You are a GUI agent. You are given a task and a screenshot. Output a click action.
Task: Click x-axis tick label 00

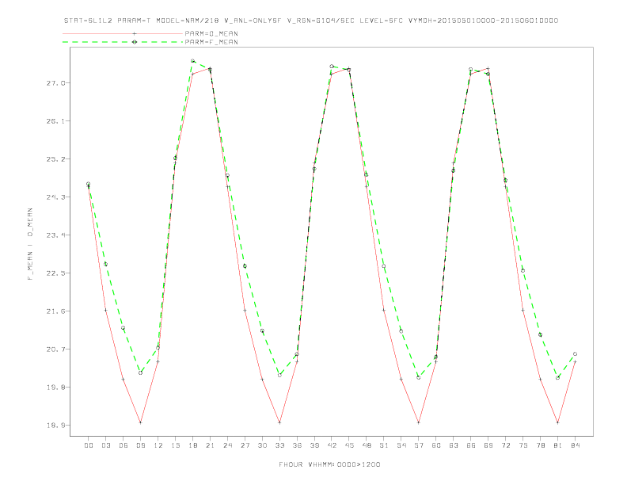pos(89,445)
